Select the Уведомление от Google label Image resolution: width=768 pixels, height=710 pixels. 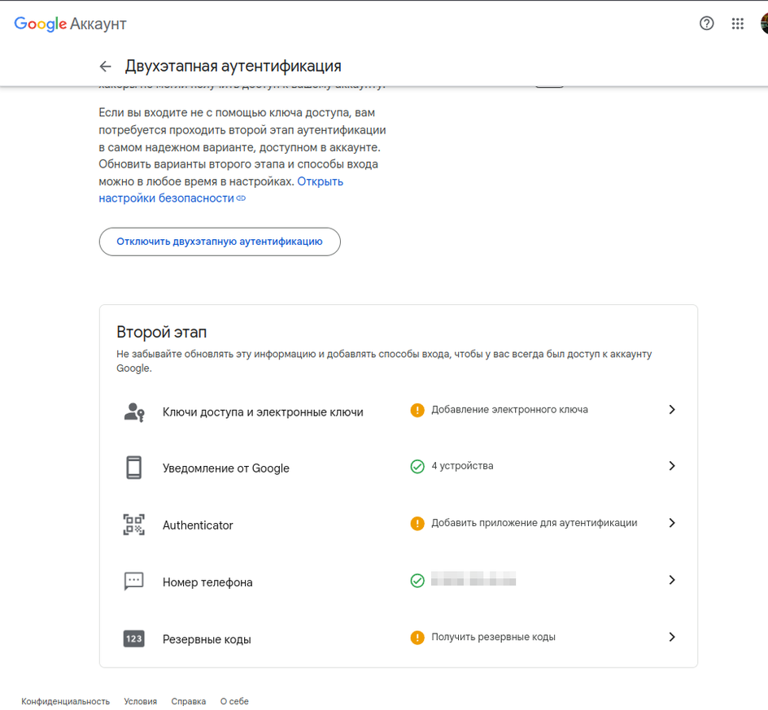[226, 468]
